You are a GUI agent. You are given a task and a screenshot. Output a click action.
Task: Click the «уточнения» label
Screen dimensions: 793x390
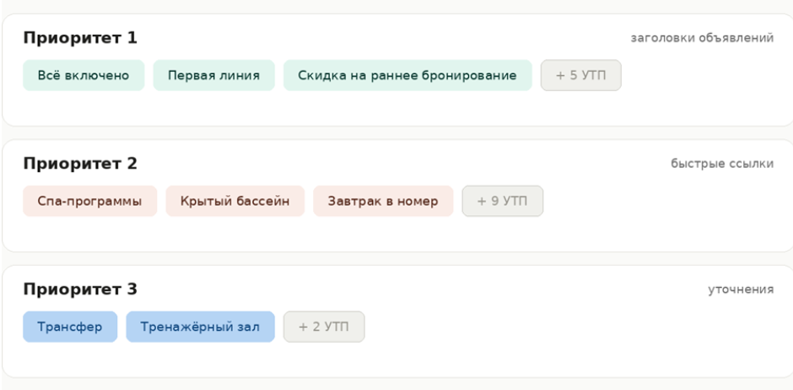[741, 290]
